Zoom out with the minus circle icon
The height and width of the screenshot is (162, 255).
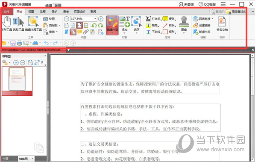click(66, 19)
